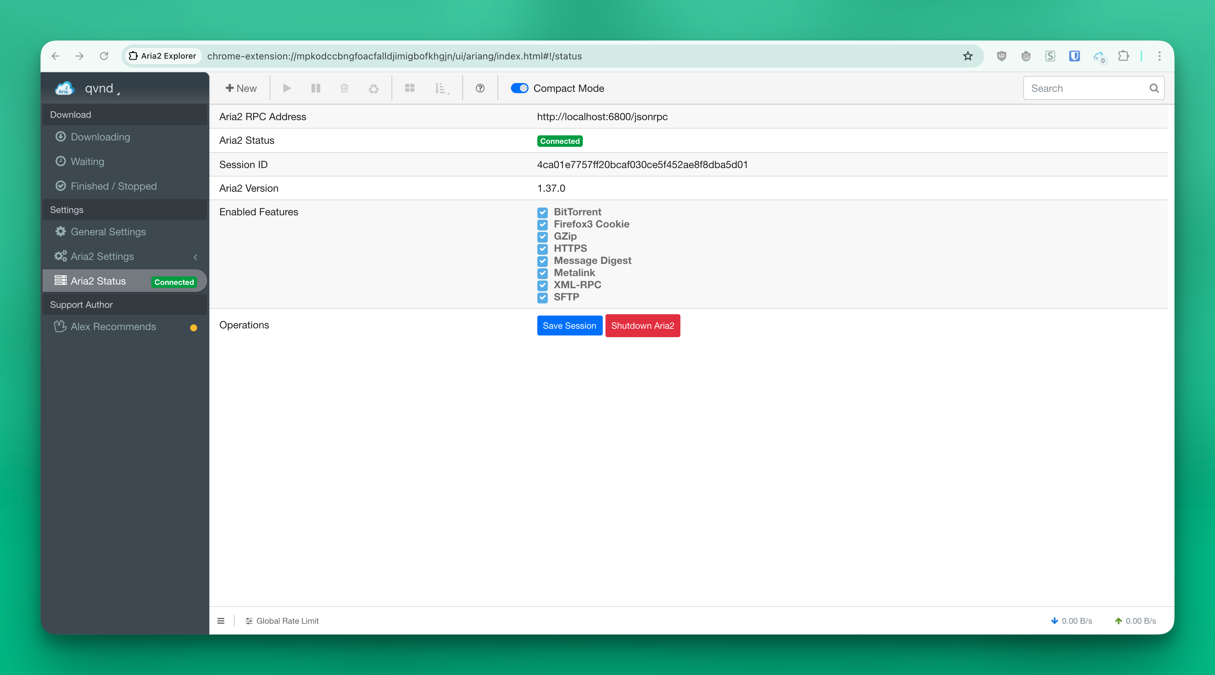This screenshot has height=675, width=1215.
Task: Click the hamburger menu icon in footer
Action: click(x=221, y=621)
